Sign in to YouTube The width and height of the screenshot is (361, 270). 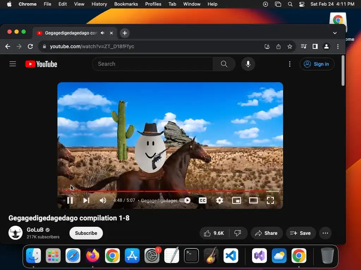pos(317,64)
